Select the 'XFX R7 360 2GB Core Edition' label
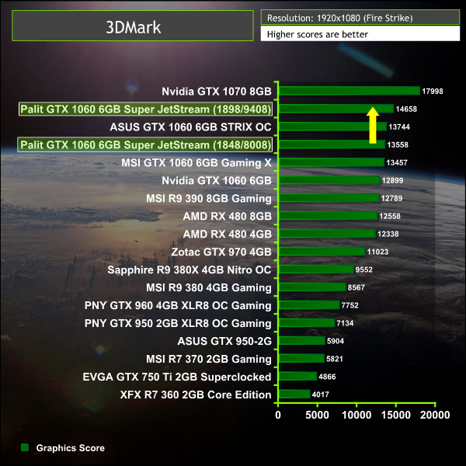This screenshot has width=466, height=466. [196, 395]
